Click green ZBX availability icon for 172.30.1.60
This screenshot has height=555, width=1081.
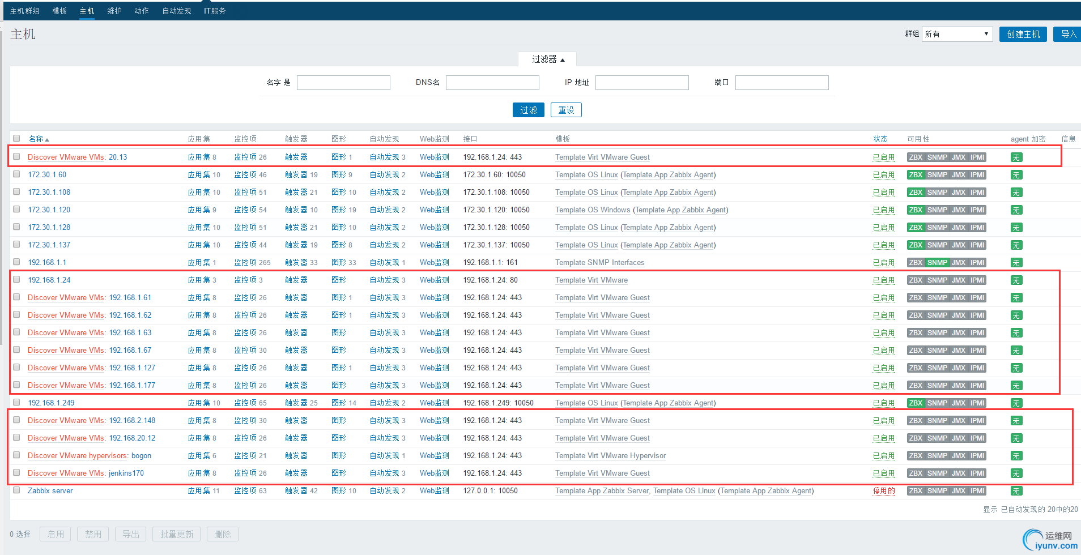point(916,174)
